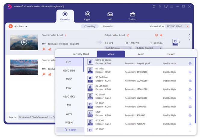Select WMV in the format list

(69, 114)
